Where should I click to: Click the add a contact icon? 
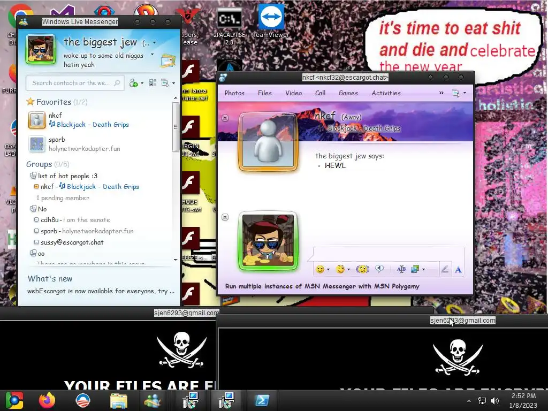point(134,83)
